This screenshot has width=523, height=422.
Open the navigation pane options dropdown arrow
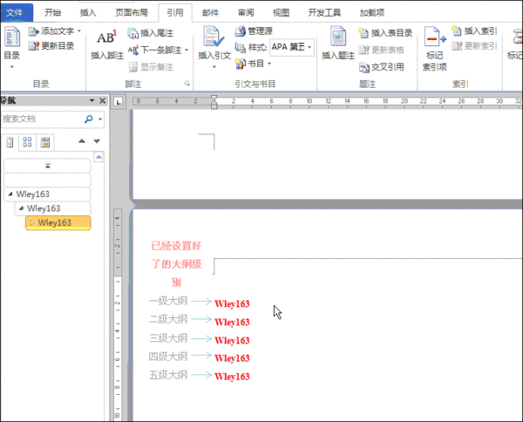pyautogui.click(x=92, y=100)
